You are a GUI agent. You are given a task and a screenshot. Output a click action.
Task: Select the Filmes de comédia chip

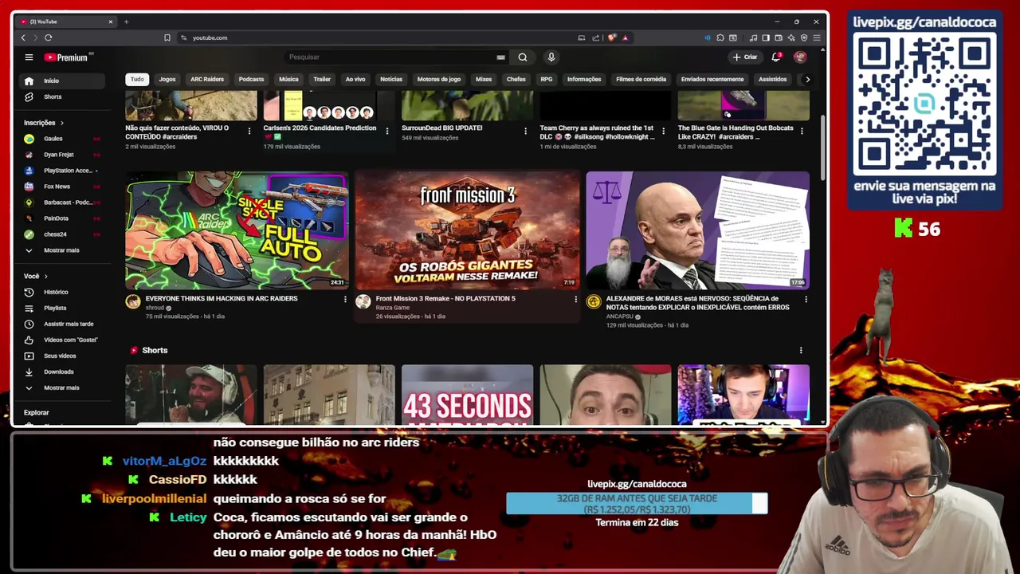point(641,79)
